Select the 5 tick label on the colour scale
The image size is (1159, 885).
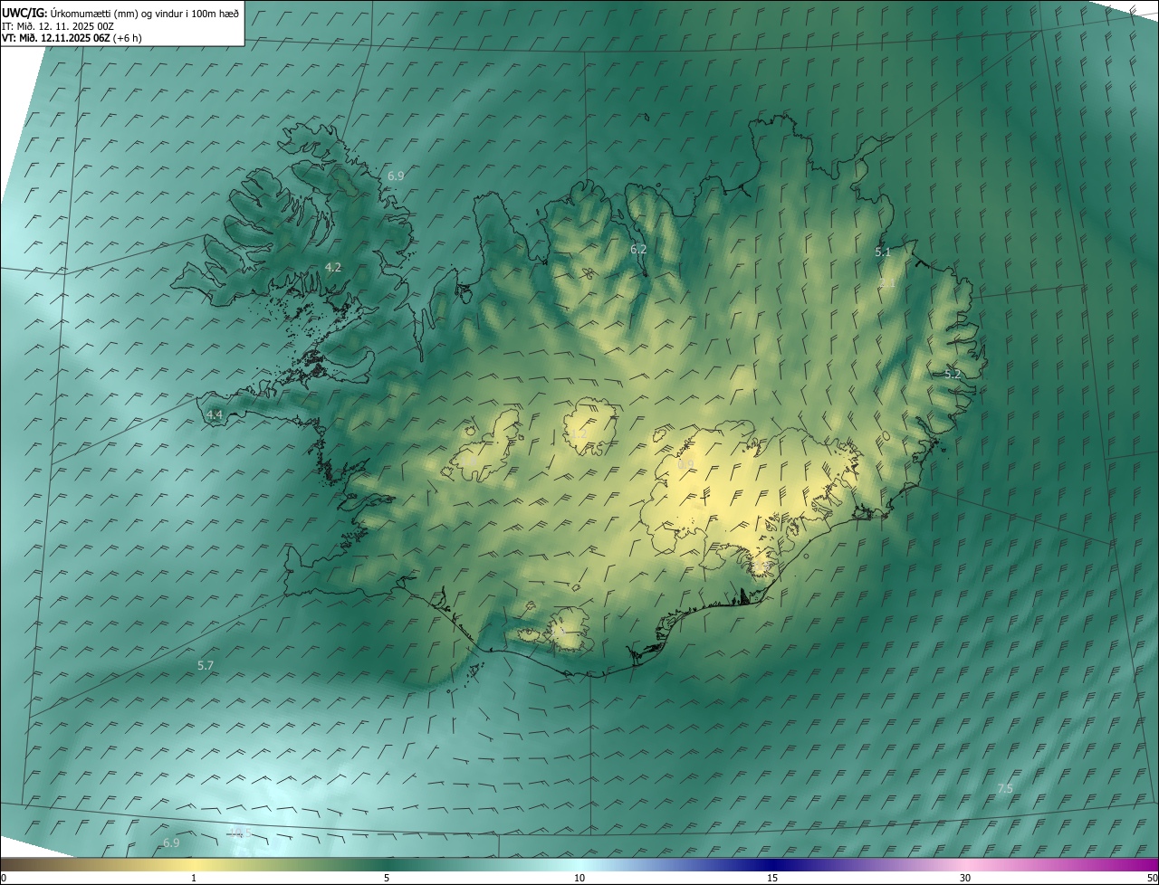pyautogui.click(x=387, y=878)
